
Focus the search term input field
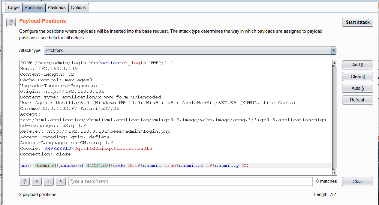coord(191,181)
